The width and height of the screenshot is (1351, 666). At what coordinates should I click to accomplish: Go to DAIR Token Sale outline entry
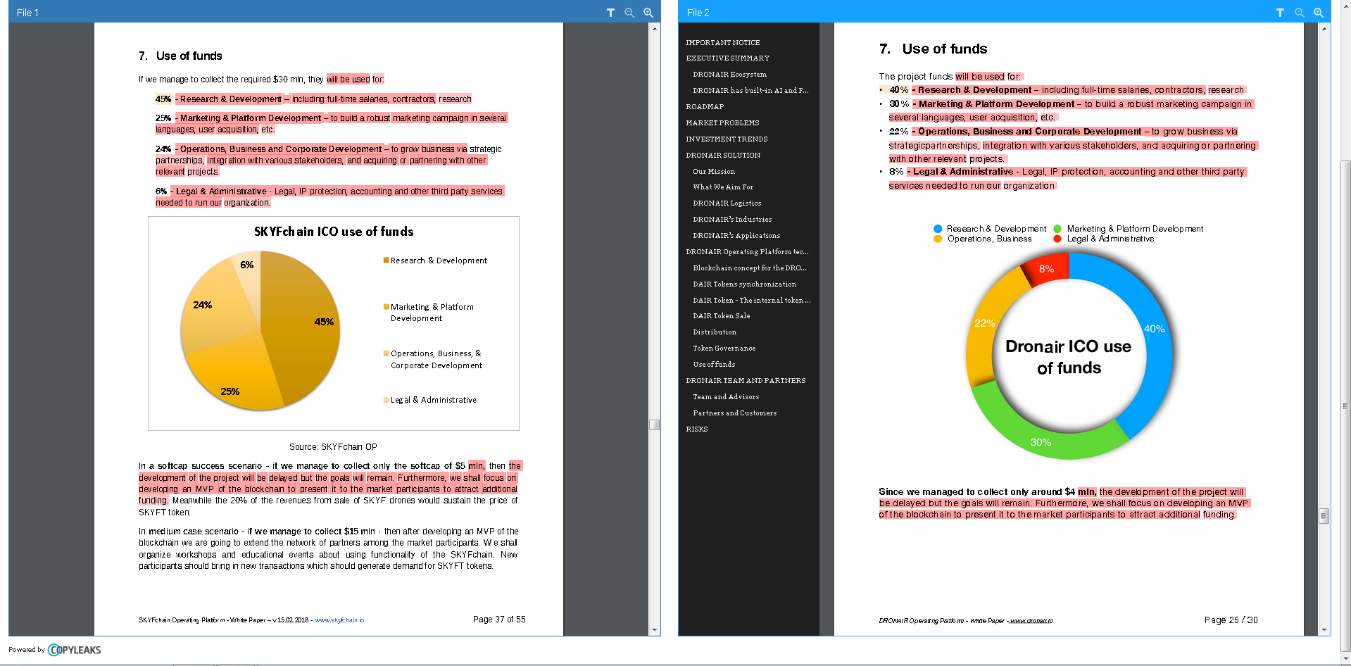coord(721,316)
